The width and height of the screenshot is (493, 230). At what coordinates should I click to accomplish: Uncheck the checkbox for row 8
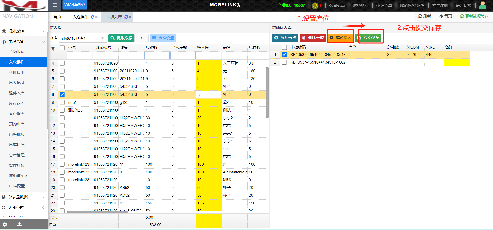(x=62, y=94)
